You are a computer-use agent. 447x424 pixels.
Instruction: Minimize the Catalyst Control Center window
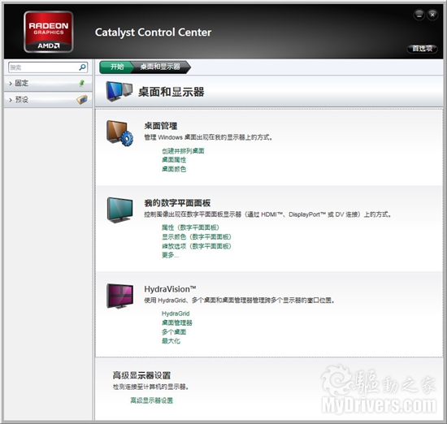pos(419,15)
